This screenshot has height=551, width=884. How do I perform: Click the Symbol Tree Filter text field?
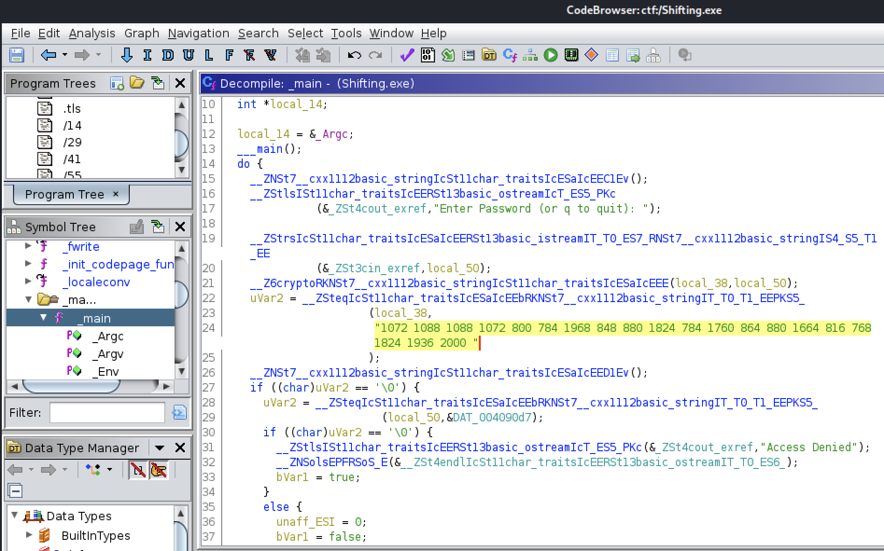(107, 413)
